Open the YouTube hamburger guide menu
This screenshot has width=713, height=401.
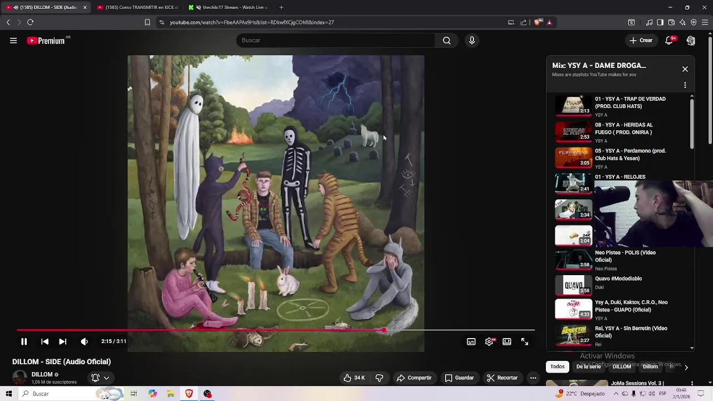pyautogui.click(x=13, y=40)
